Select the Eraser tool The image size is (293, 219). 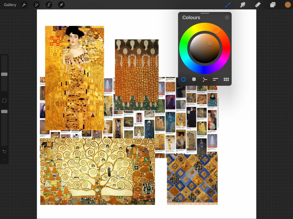pos(258,4)
